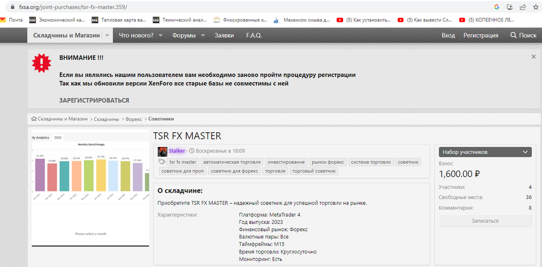The height and width of the screenshot is (267, 542).
Task: Open the Как вывести YouTube bookmark
Action: tap(425, 20)
